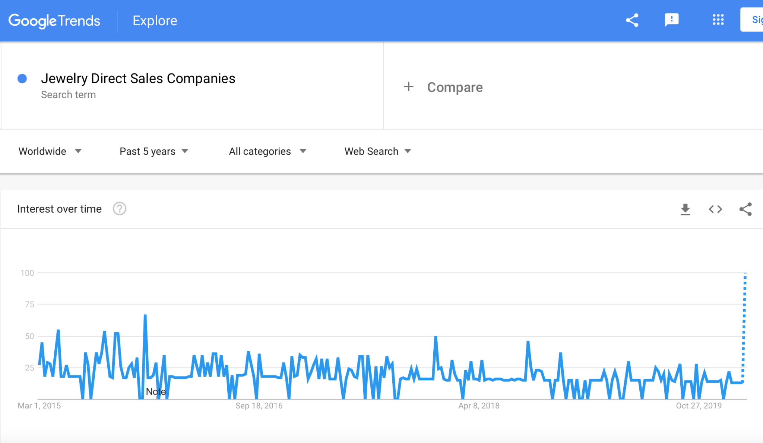The height and width of the screenshot is (443, 763).
Task: Open the Web Search type dropdown
Action: (377, 151)
